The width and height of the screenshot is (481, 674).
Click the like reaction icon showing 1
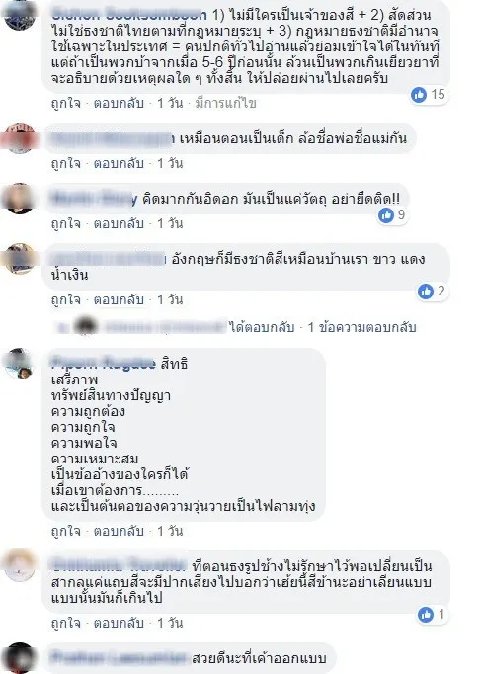coord(426,615)
